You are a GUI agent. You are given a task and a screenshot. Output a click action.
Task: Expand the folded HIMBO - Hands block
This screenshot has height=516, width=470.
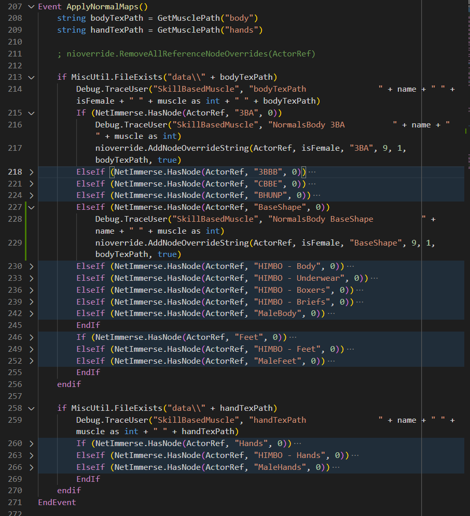coord(31,455)
